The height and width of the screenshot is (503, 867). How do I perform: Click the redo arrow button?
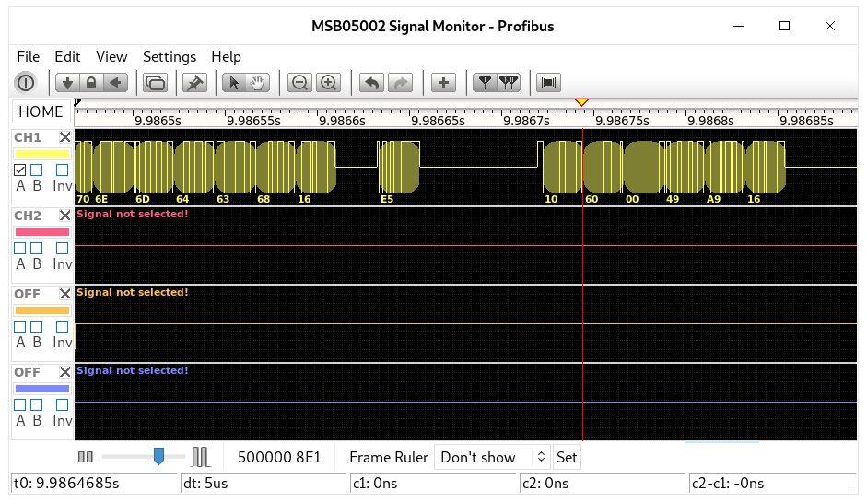401,83
